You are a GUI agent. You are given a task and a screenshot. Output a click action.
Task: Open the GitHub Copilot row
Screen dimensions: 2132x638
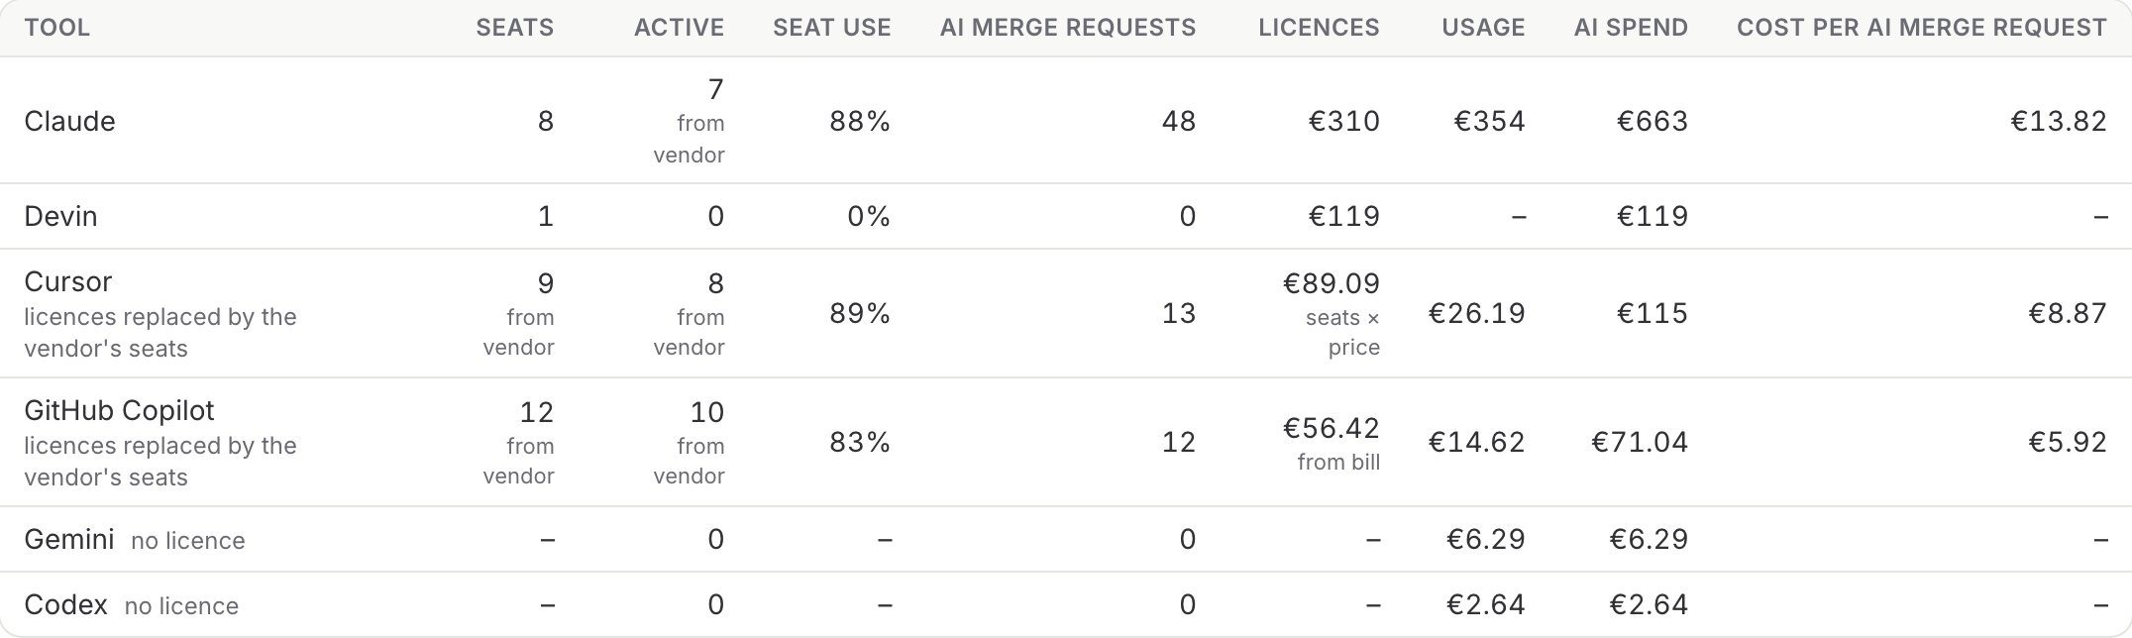tap(1066, 442)
